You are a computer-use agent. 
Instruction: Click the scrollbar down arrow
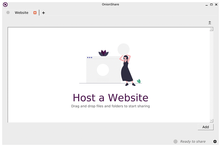coord(211,121)
